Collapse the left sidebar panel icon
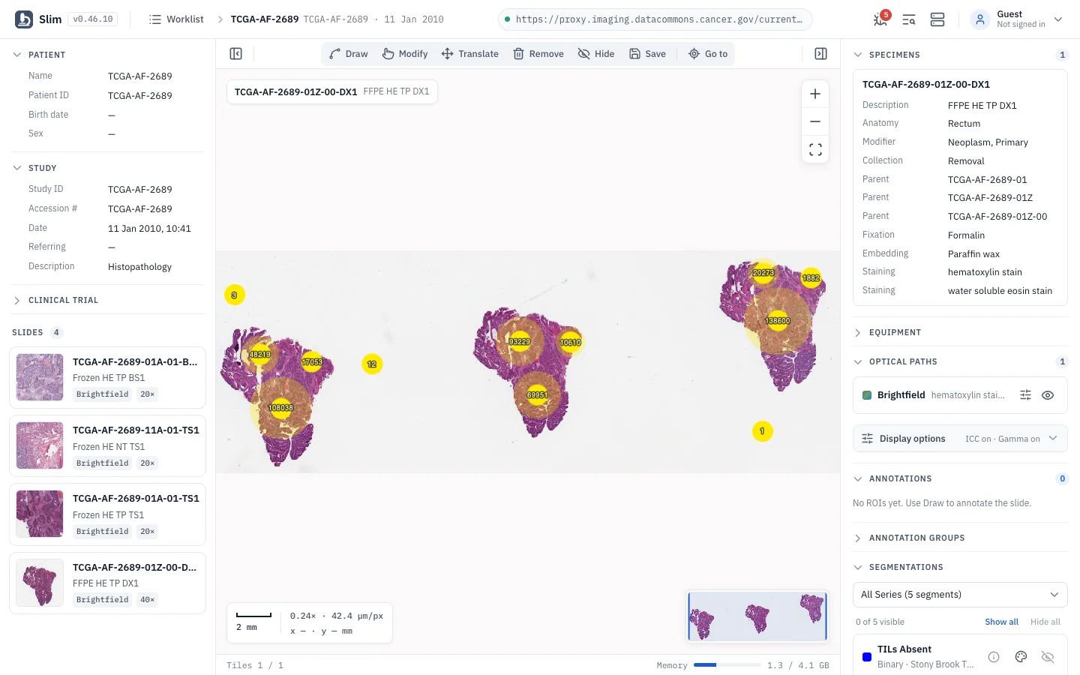The image size is (1080, 675). [235, 54]
